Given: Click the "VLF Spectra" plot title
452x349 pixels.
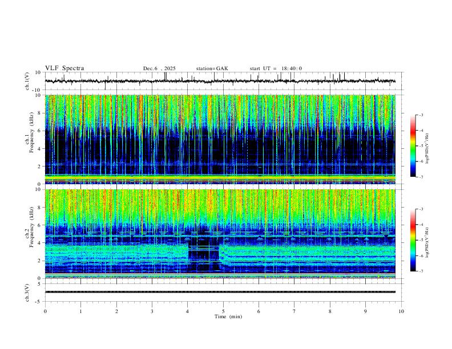Looking at the screenshot, I should pyautogui.click(x=64, y=68).
